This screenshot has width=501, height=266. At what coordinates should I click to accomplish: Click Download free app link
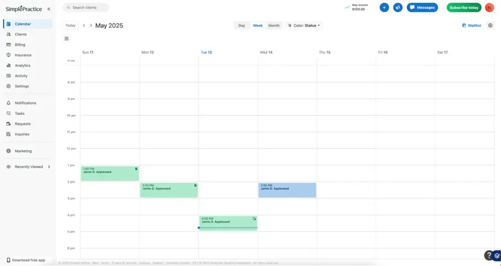(26, 260)
